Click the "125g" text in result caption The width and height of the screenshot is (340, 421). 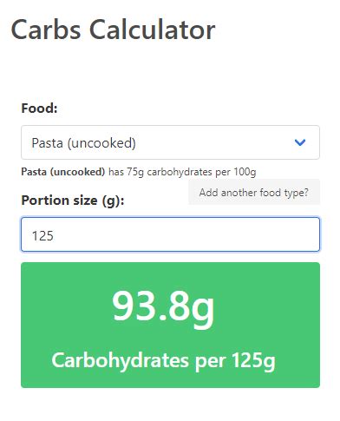[x=253, y=361]
